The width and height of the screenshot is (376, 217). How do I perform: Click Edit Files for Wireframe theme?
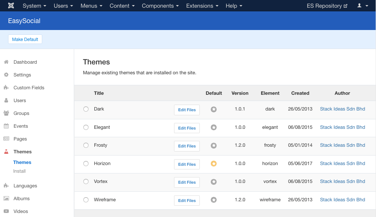(187, 201)
